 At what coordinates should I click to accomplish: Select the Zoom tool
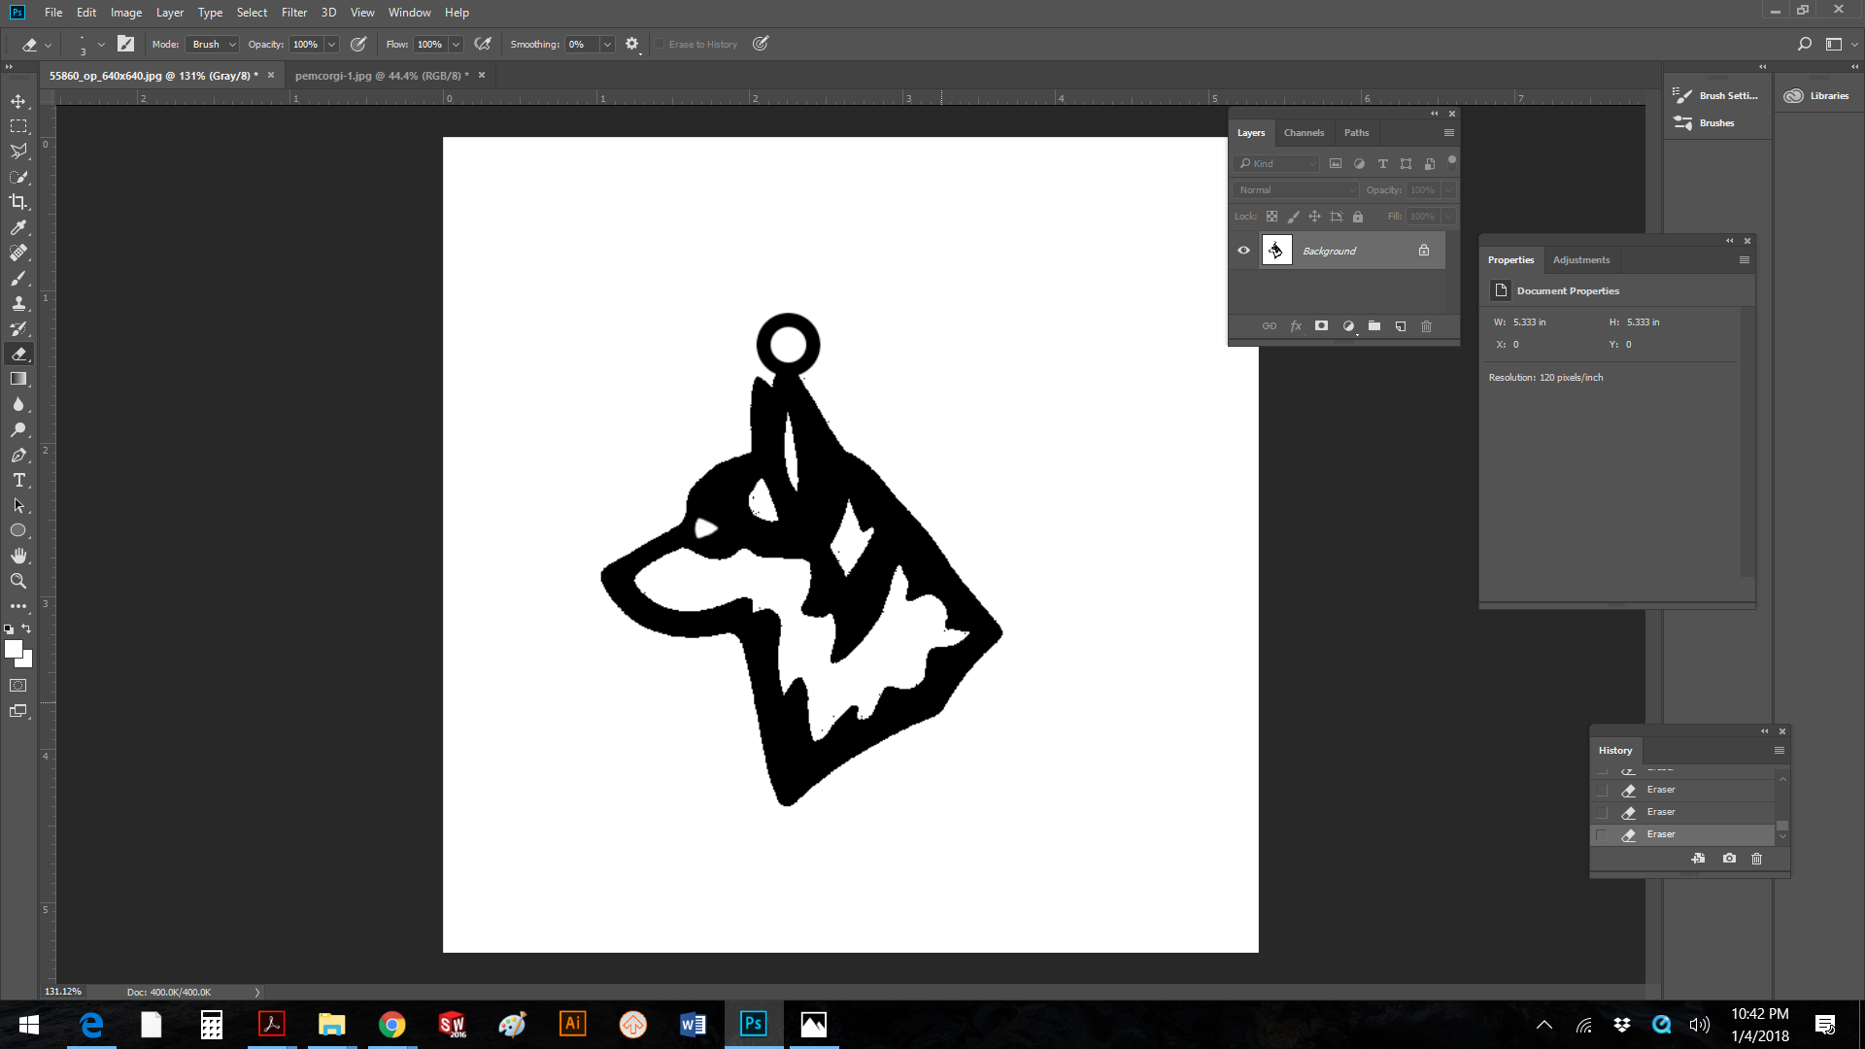pos(18,581)
